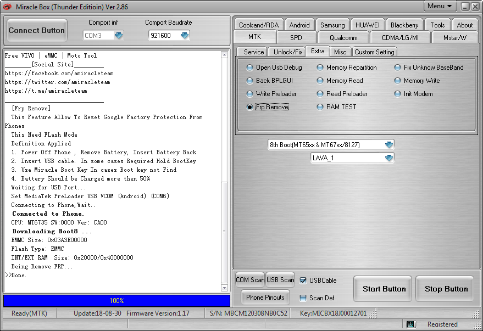Click the Miracle Box red logo icon

(x=7, y=7)
